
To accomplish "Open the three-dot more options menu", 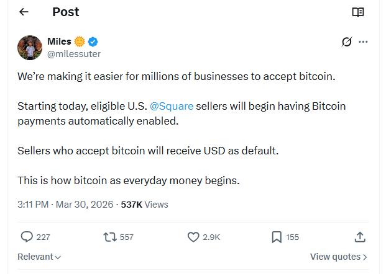I will [x=364, y=42].
